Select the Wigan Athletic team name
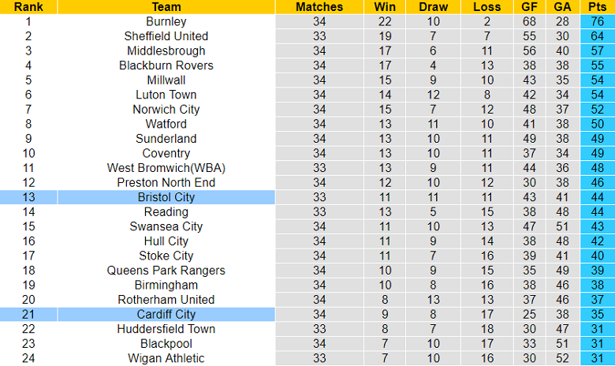 [x=166, y=358]
